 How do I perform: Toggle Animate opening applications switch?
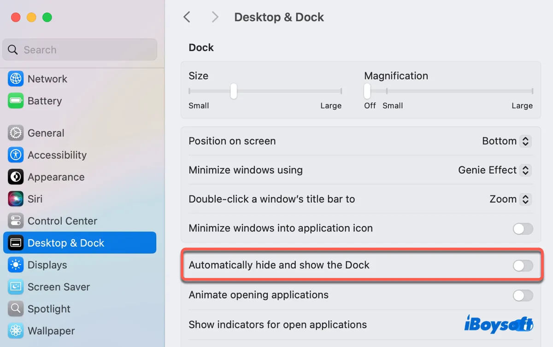tap(523, 295)
